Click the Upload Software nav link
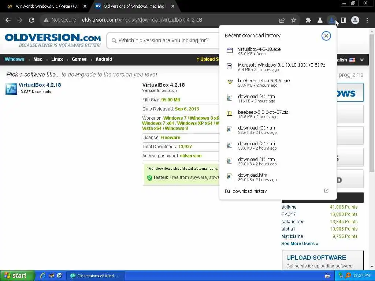375x281 pixels. 208,59
